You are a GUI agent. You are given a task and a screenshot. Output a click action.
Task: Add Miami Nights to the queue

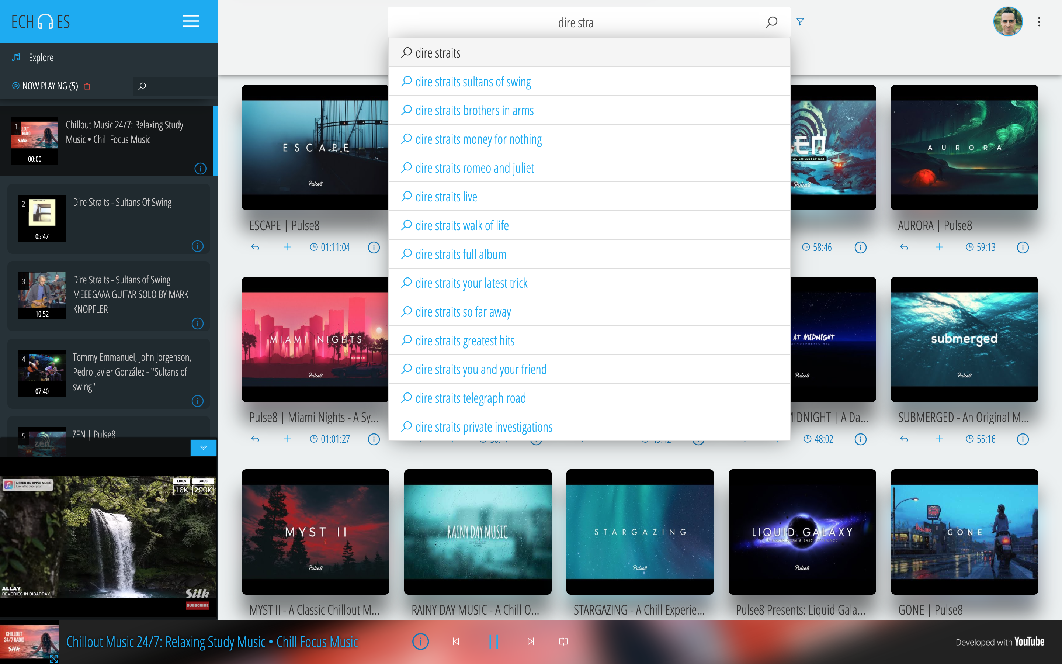point(287,439)
